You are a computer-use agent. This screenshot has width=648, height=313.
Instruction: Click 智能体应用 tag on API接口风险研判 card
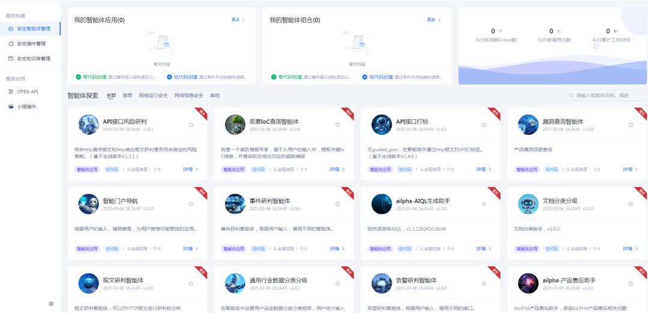(87, 169)
